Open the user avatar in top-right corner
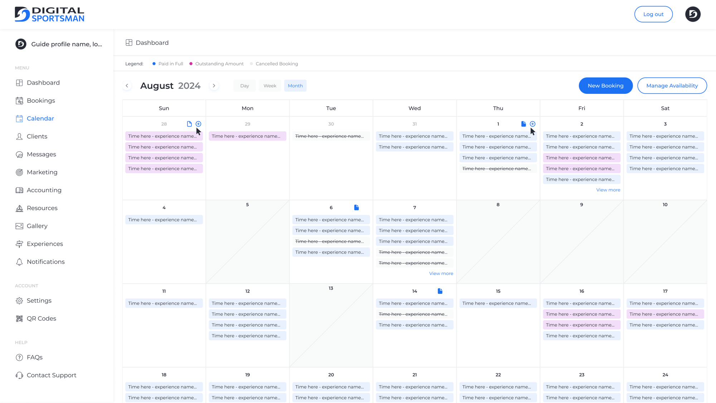Image resolution: width=716 pixels, height=403 pixels. (693, 14)
